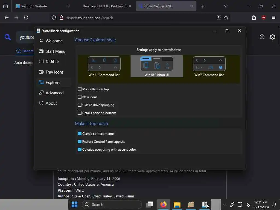Open SearXNG preferences gear icon
The height and width of the screenshot is (210, 280).
pyautogui.click(x=273, y=37)
